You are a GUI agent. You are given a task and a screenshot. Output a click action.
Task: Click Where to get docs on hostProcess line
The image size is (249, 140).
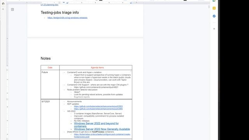pos(91,132)
